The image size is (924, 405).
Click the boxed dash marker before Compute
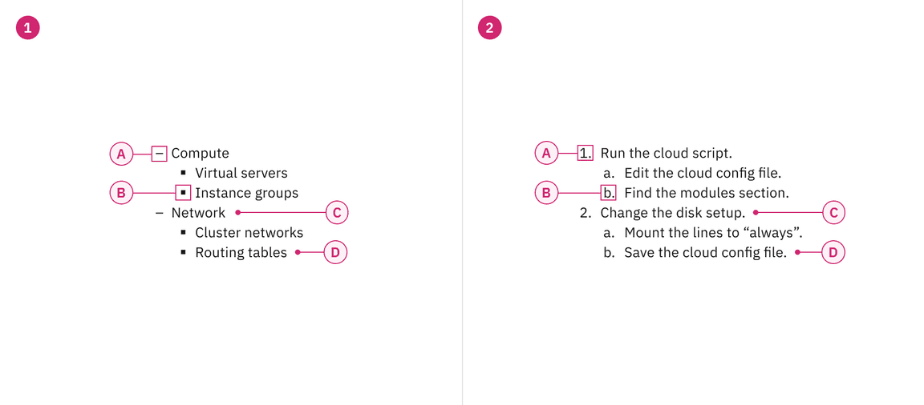point(160,153)
